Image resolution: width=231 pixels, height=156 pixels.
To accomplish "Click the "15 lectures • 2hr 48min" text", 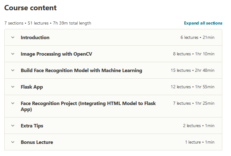I will (x=192, y=71).
